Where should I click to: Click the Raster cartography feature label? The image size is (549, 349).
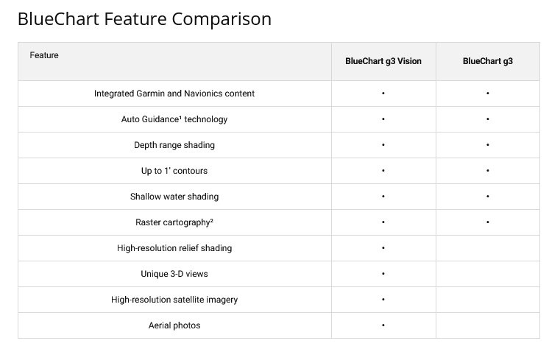click(174, 222)
